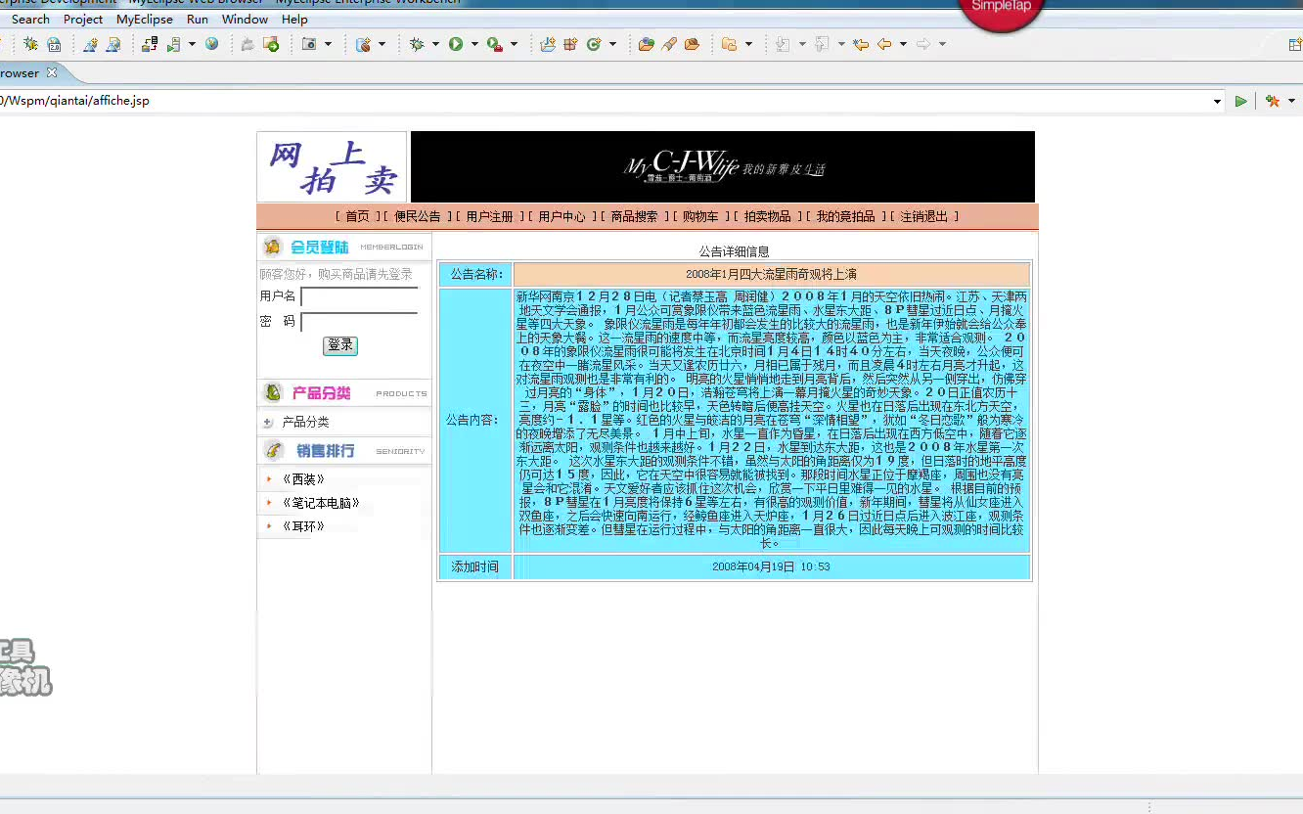Click the Deploy MyEclipse application icon
This screenshot has width=1303, height=814.
[149, 44]
